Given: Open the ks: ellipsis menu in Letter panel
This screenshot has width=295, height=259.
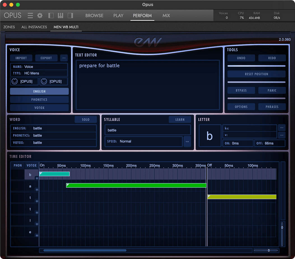Looking at the screenshot, I should [x=282, y=128].
